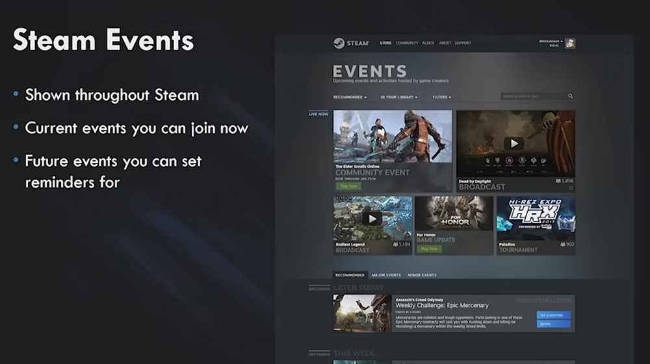Click the Steam logo icon
This screenshot has width=650, height=364.
[339, 43]
